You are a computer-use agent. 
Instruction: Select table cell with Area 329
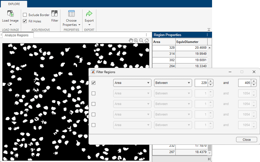pos(164,48)
